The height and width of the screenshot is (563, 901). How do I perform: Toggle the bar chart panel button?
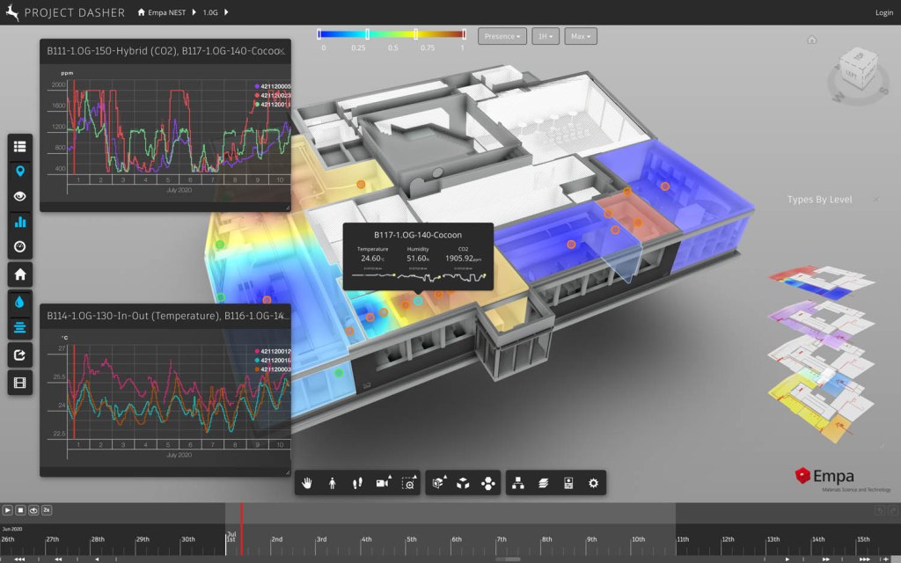[x=20, y=221]
